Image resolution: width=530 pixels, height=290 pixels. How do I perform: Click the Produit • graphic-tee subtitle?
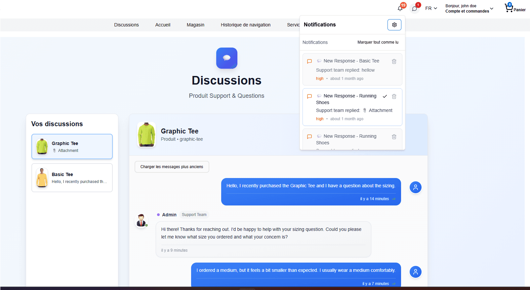coord(182,139)
